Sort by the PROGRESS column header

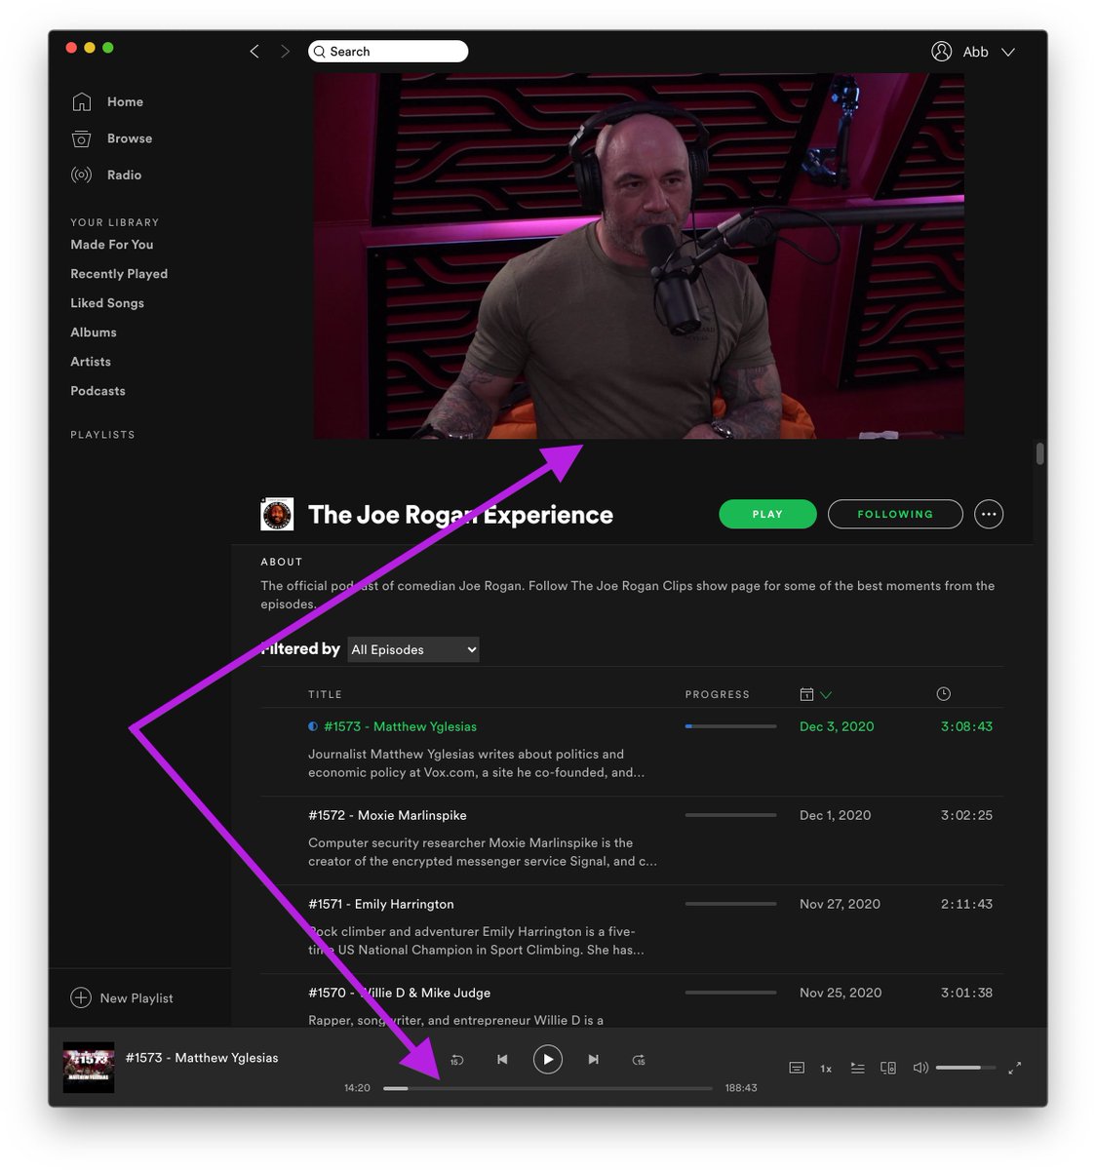tap(718, 694)
